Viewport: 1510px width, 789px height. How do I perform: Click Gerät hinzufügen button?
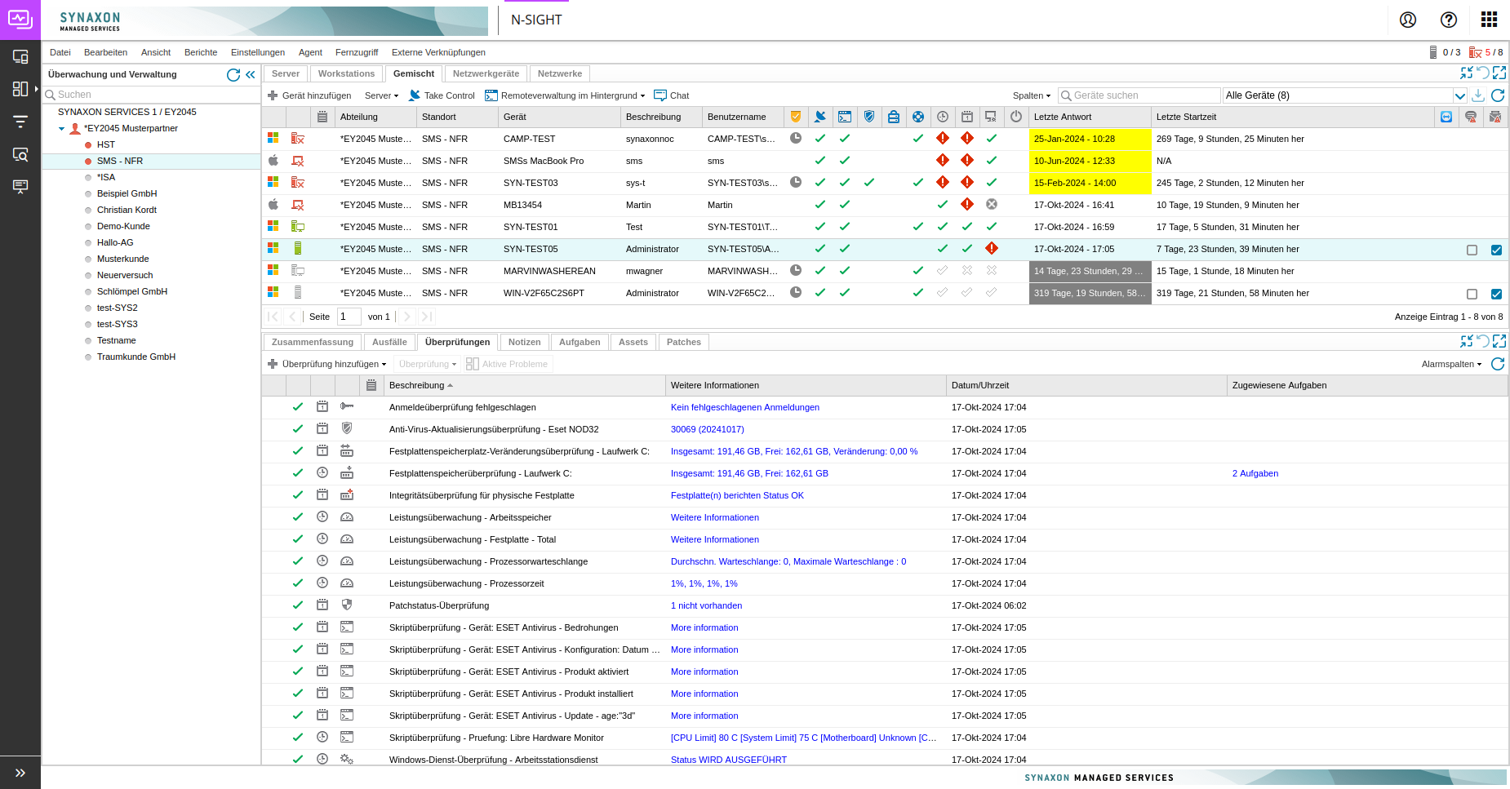[309, 95]
